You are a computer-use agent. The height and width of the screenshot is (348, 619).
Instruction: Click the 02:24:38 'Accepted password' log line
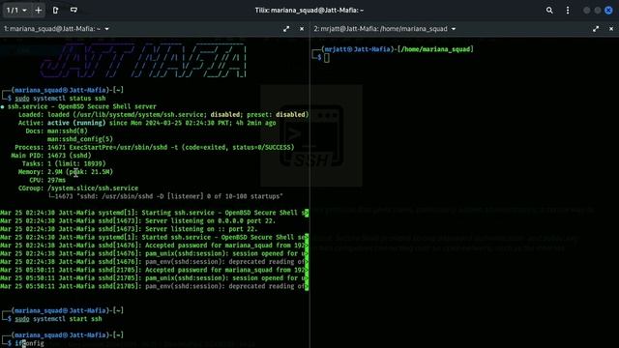point(154,246)
